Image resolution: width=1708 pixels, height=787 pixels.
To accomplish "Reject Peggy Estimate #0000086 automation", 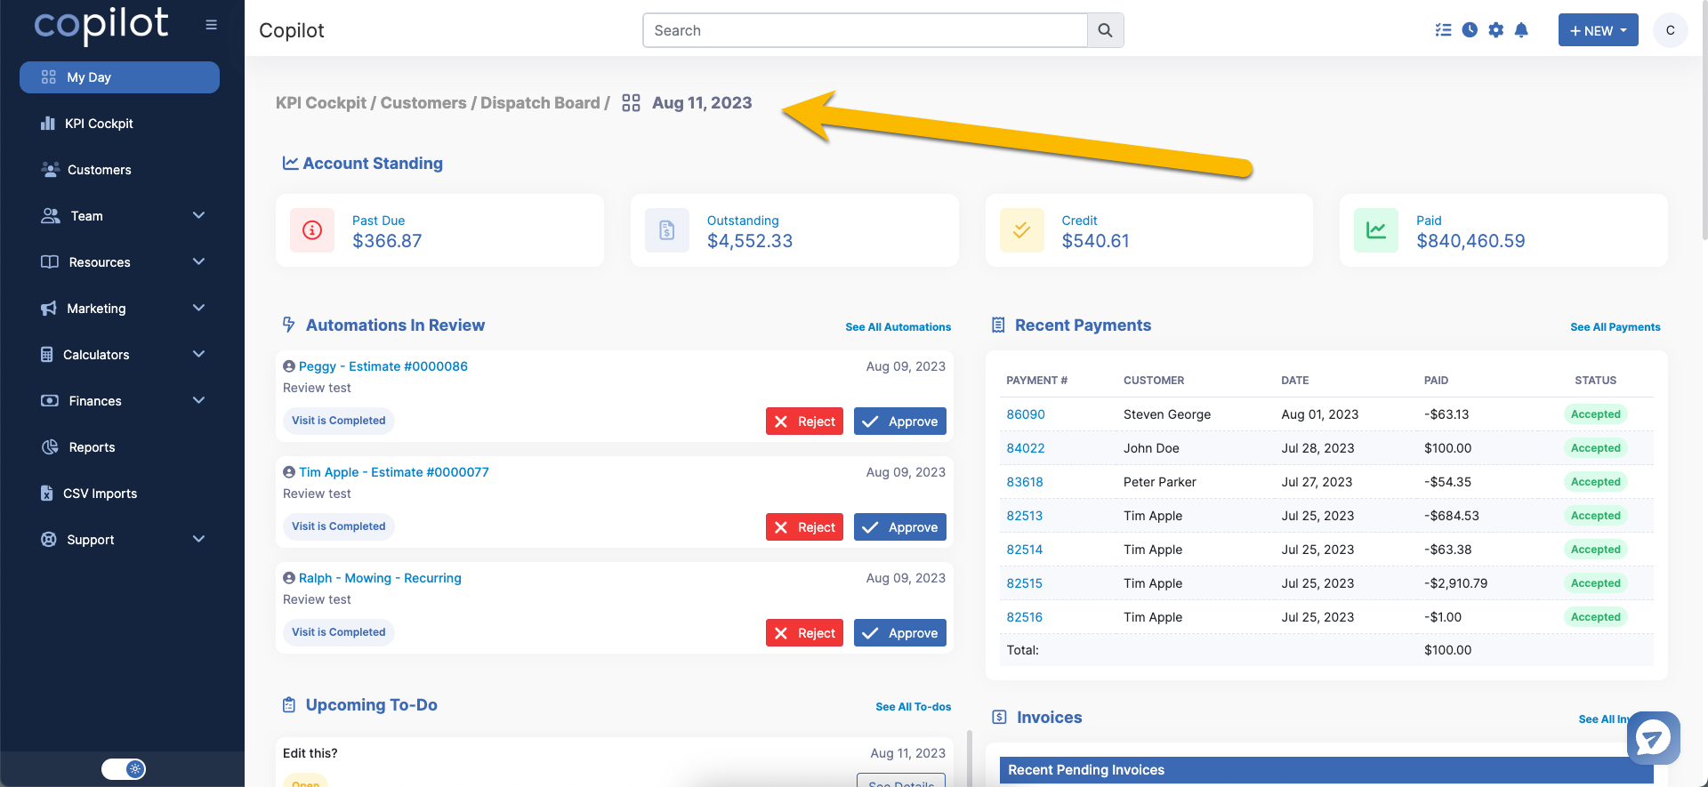I will pos(804,422).
